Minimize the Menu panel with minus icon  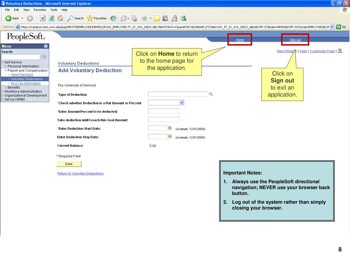tap(46, 46)
